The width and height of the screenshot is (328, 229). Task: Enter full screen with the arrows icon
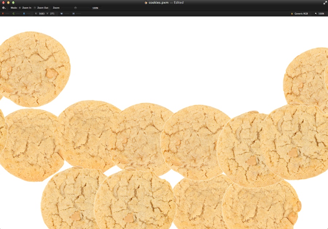coord(325,3)
